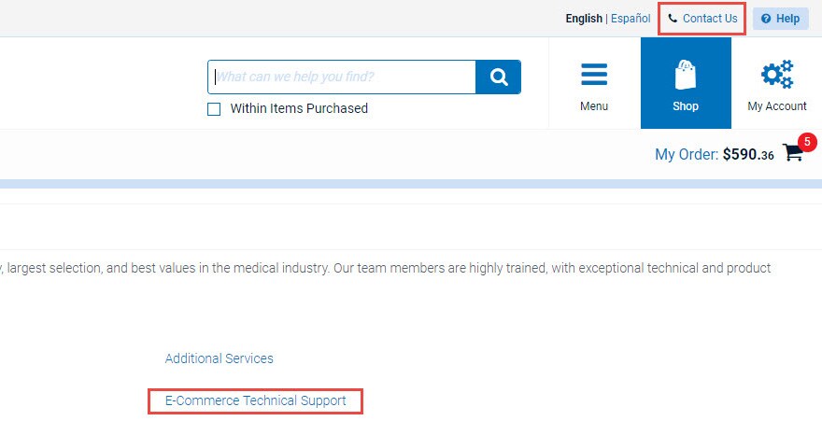Click the Shop shopping bag icon
Viewport: 822px width, 435px height.
tap(686, 75)
